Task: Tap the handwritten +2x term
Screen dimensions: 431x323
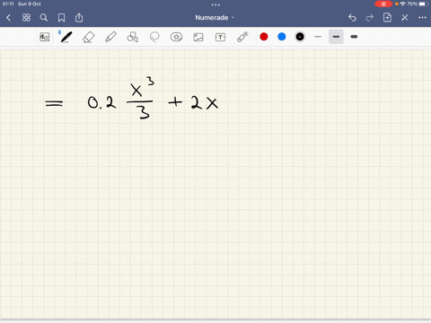Action: (193, 103)
